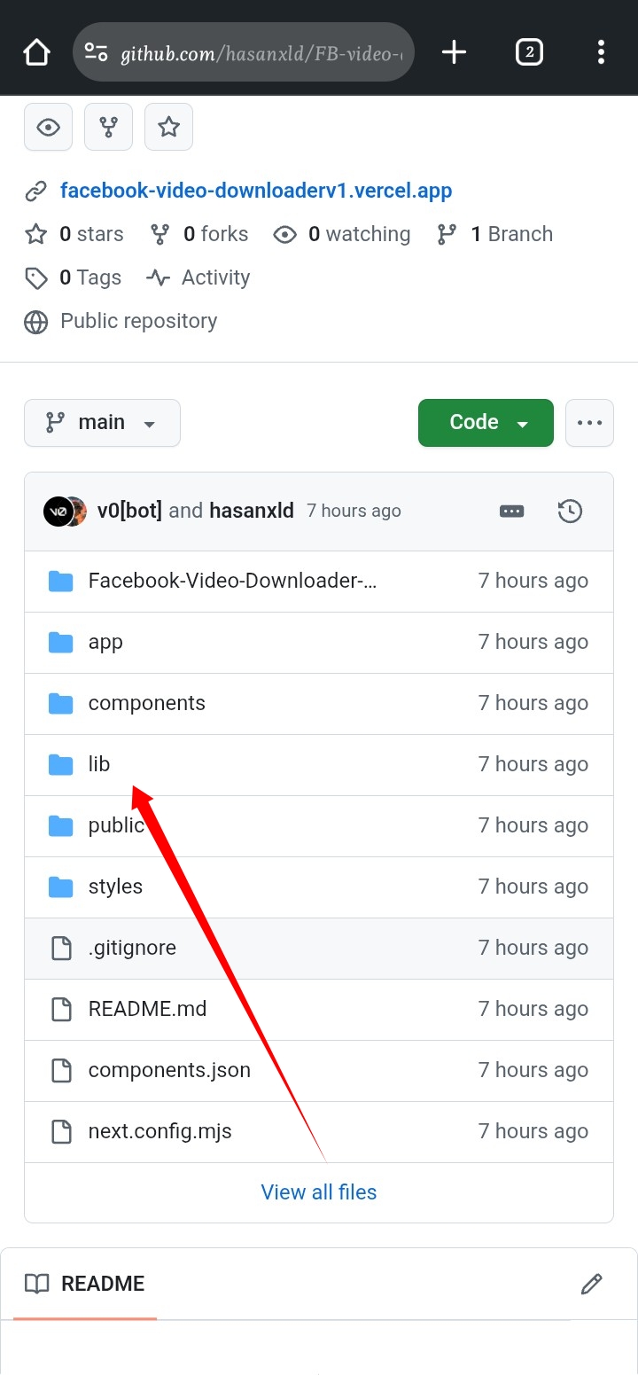Expand the green Code dropdown

click(486, 423)
